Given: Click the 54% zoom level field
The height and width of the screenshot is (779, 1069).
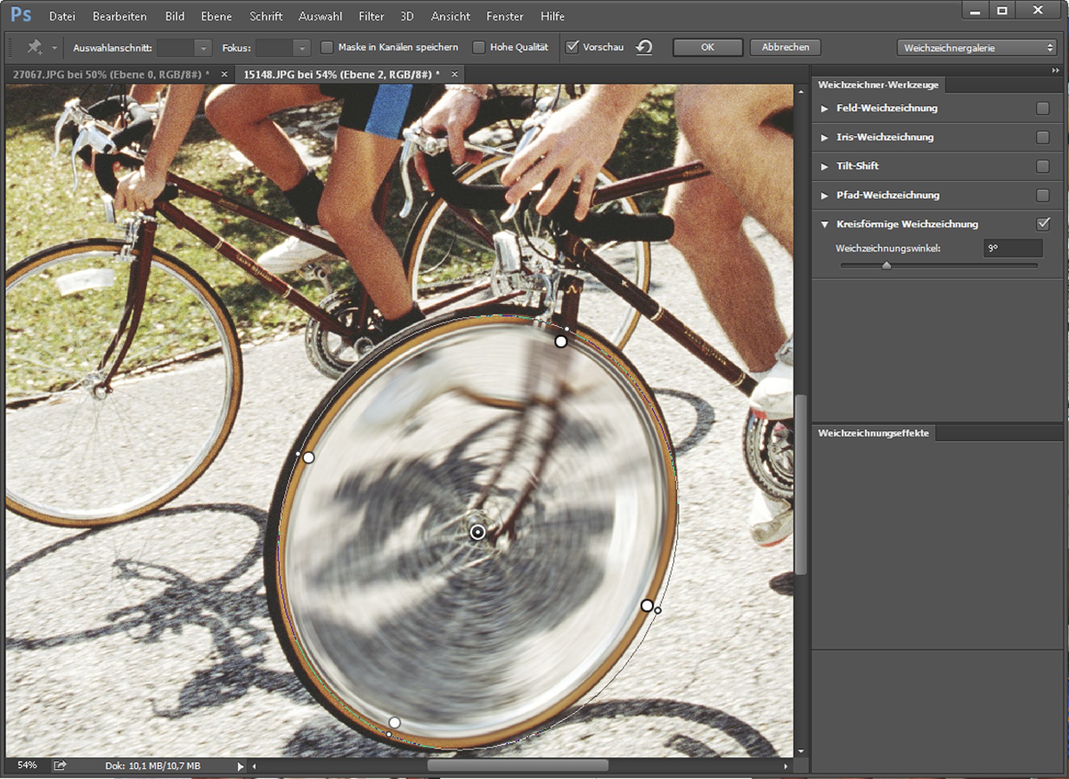Looking at the screenshot, I should click(27, 765).
